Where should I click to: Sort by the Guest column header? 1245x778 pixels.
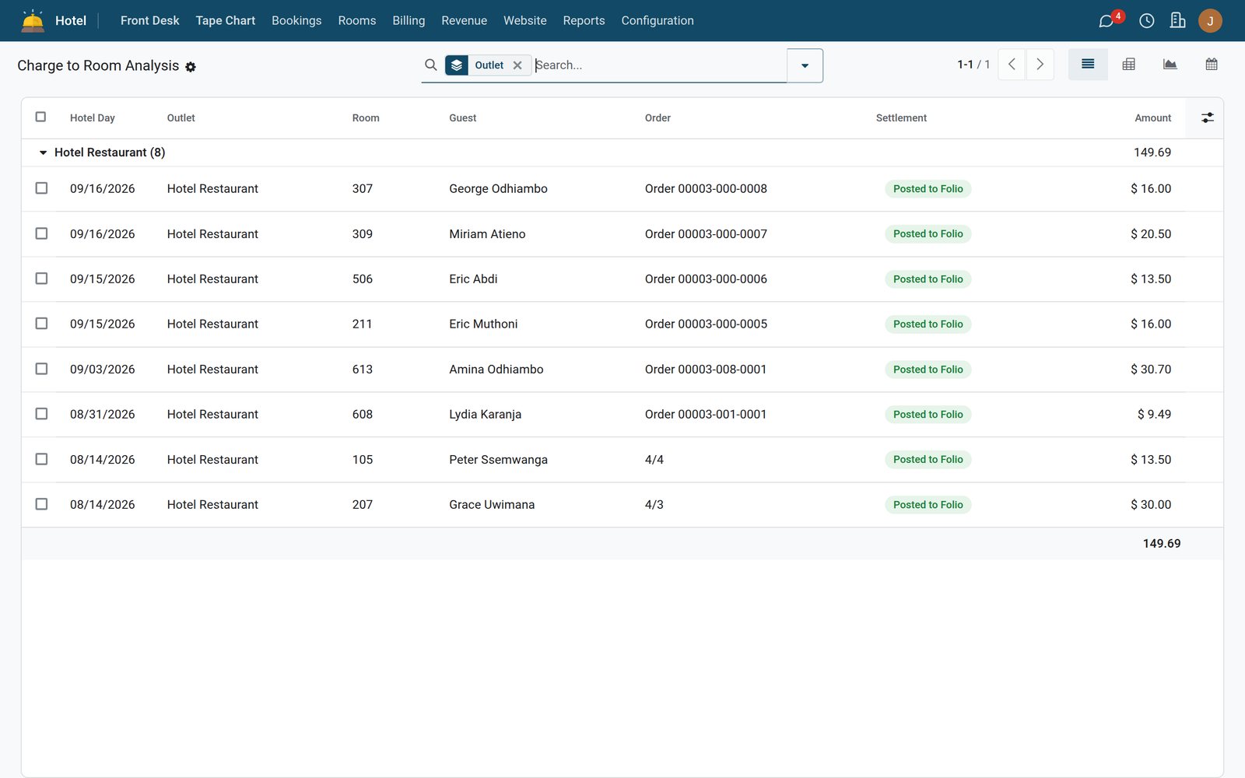(x=463, y=118)
